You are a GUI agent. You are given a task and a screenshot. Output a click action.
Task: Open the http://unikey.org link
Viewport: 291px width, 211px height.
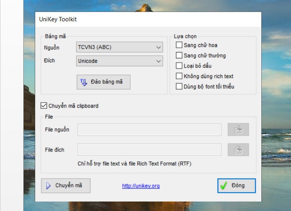(141, 186)
